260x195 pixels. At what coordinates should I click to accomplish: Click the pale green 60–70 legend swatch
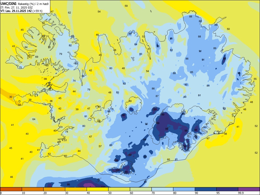[141, 189]
